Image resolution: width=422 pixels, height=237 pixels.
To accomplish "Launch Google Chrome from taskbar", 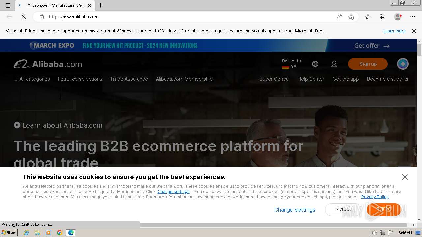I will pos(60,233).
